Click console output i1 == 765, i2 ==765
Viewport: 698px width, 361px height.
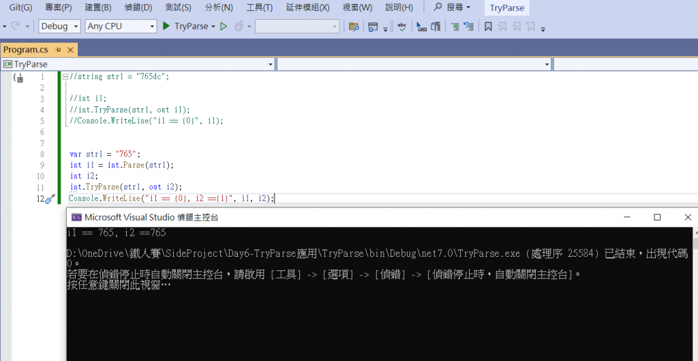click(x=117, y=232)
